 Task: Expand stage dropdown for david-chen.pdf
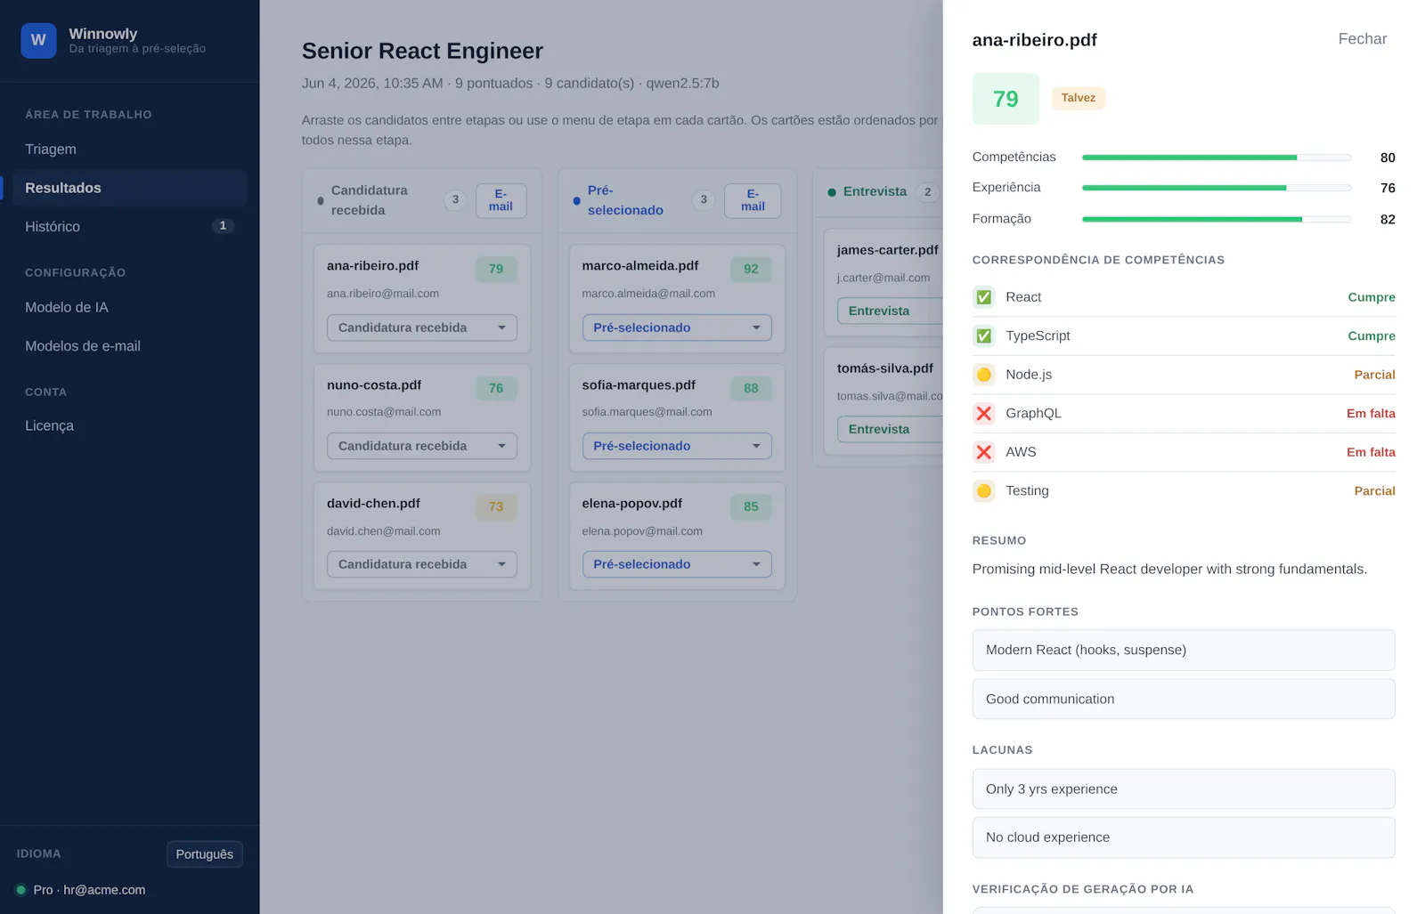[x=422, y=564]
